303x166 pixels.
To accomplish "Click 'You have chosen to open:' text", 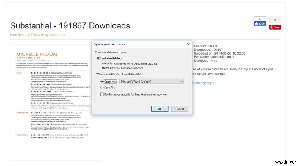I will [x=111, y=52].
